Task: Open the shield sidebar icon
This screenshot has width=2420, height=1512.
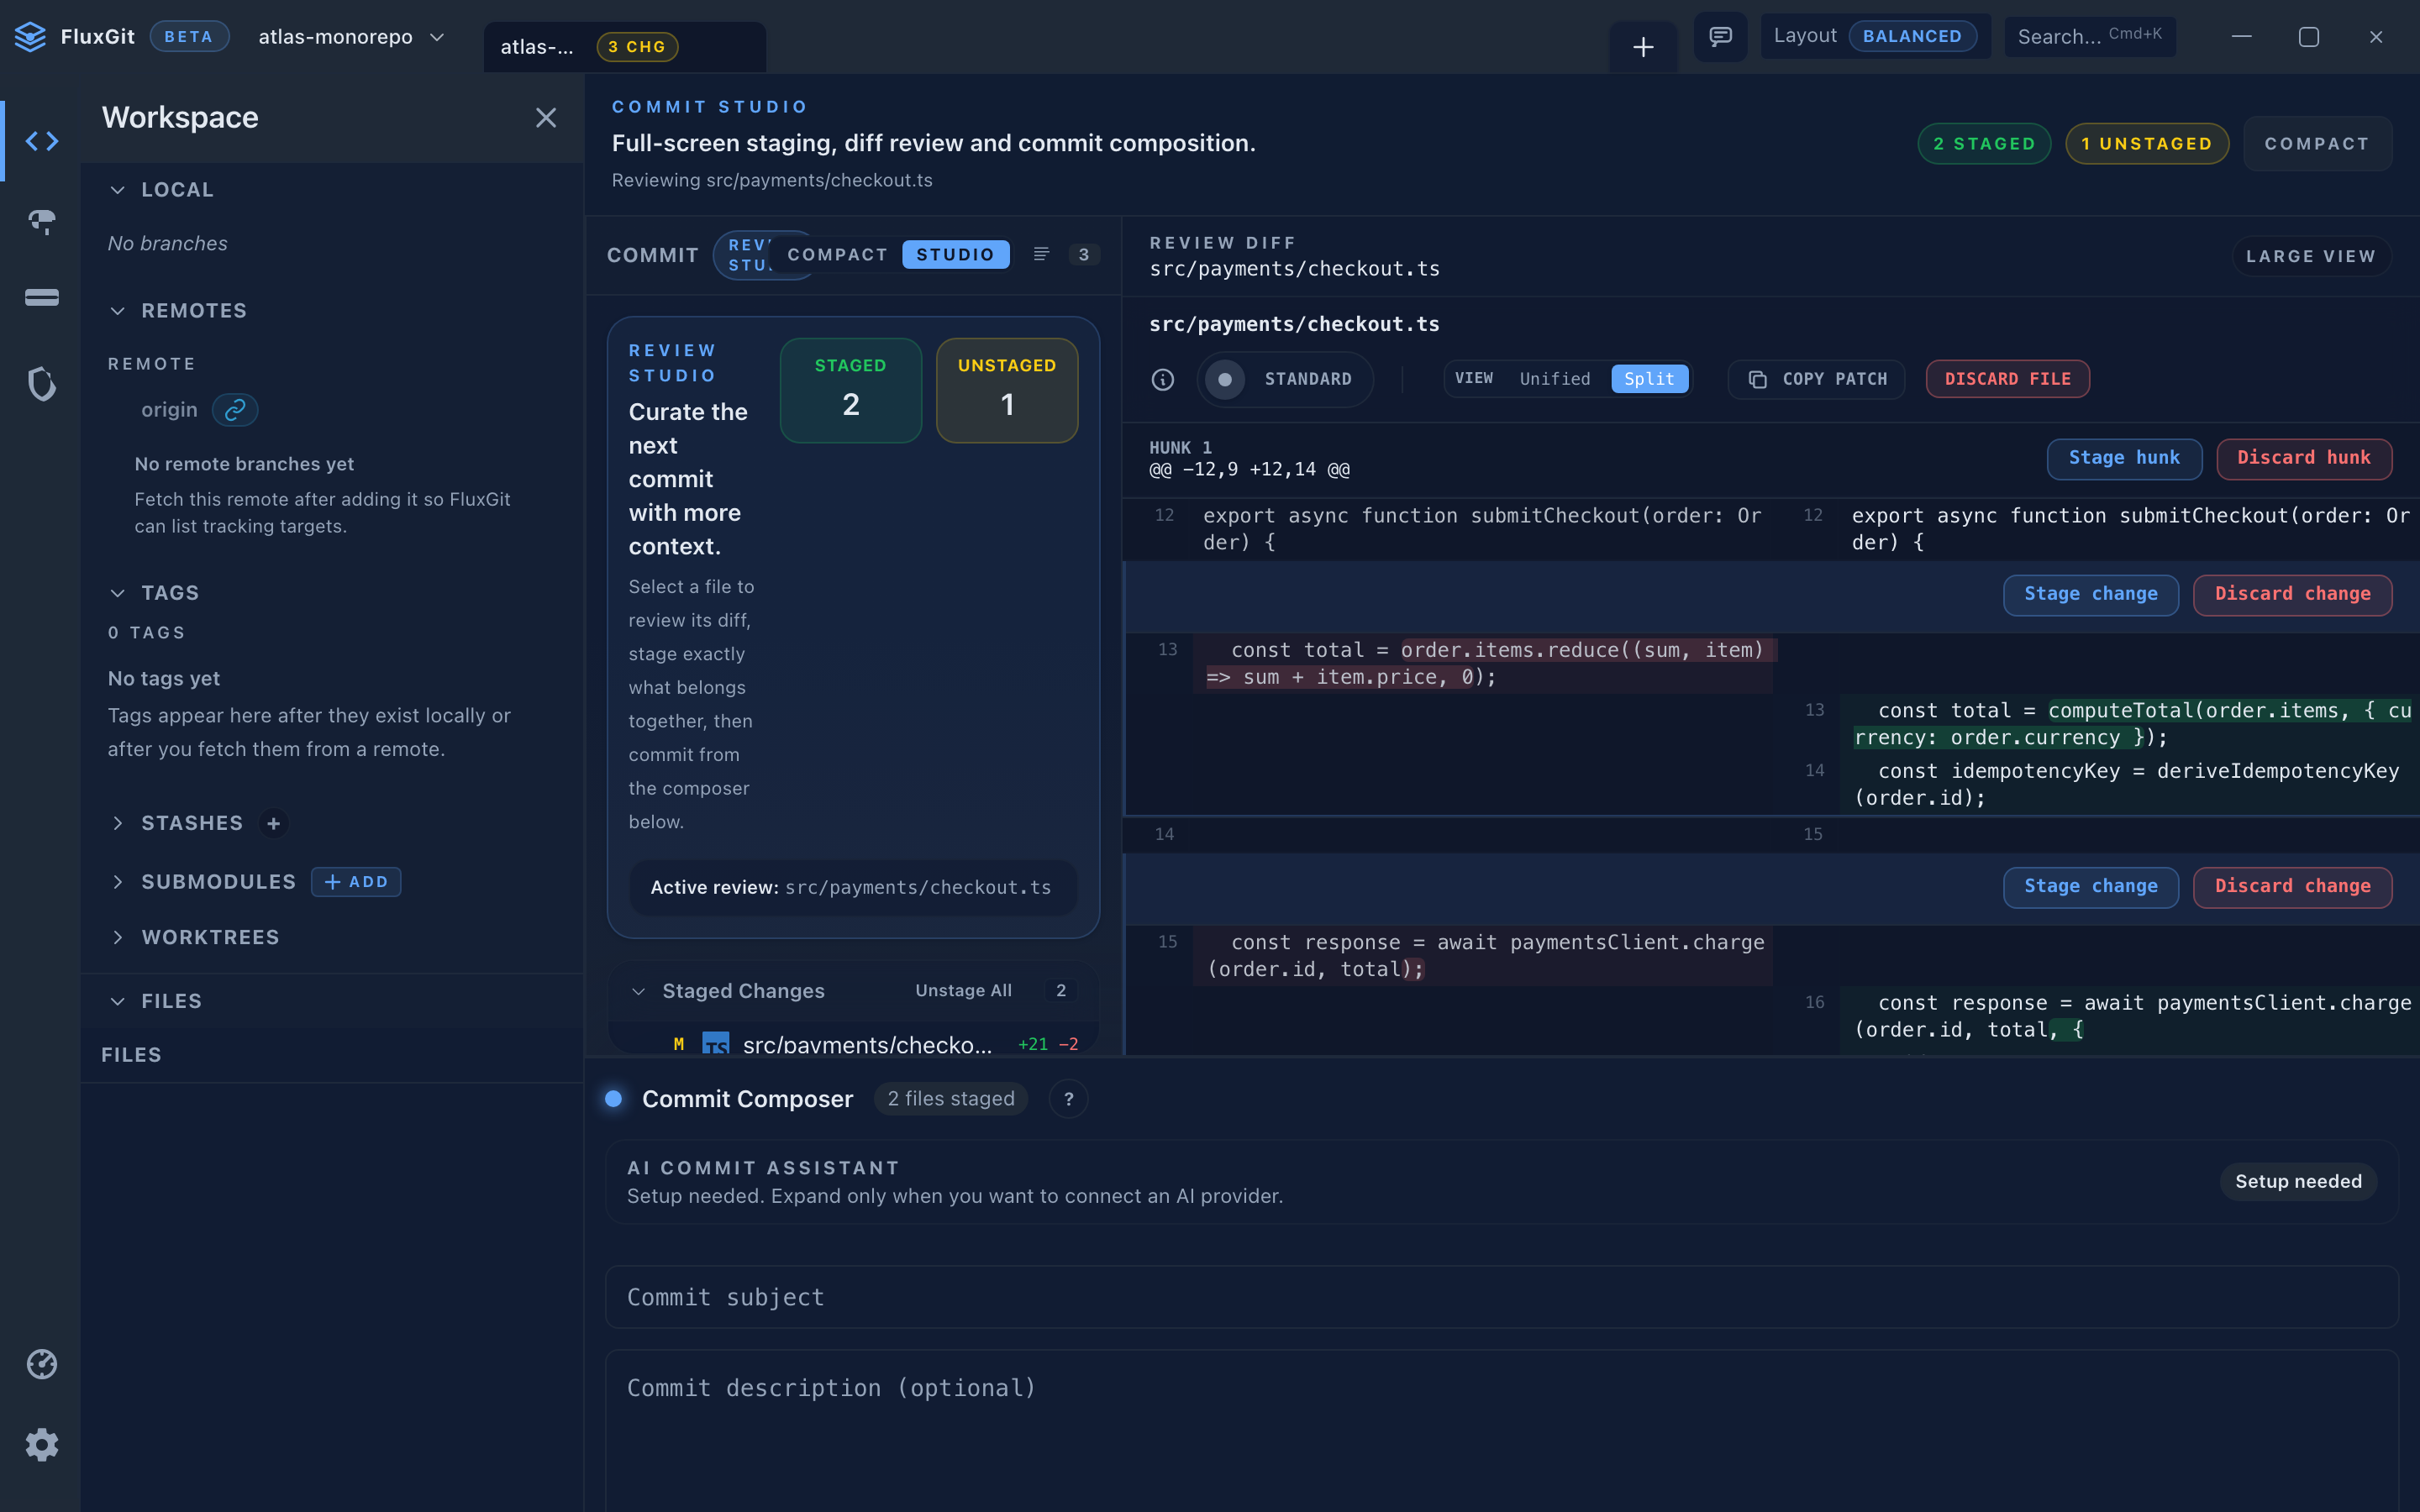Action: [x=42, y=384]
